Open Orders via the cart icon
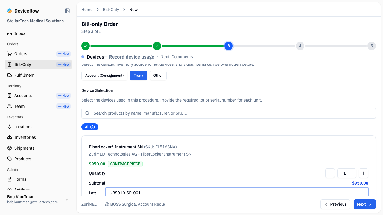 tap(10, 54)
